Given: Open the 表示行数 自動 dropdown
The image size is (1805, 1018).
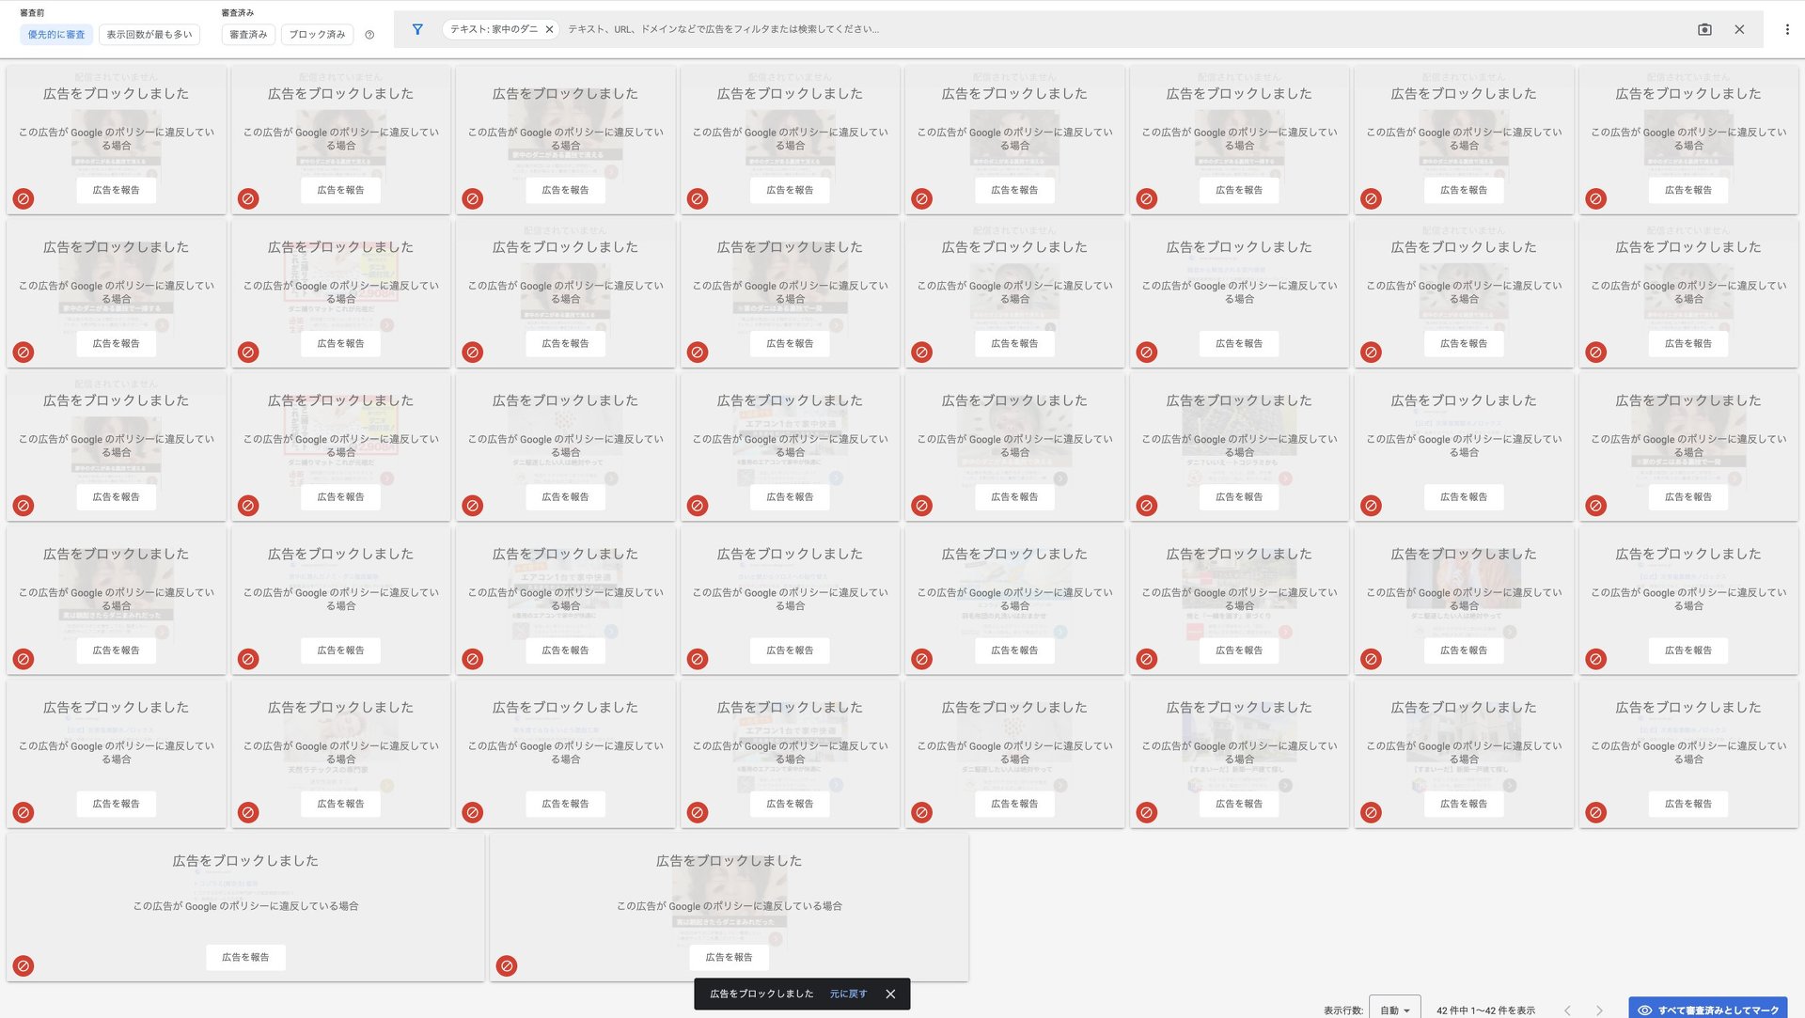Looking at the screenshot, I should tap(1394, 1010).
